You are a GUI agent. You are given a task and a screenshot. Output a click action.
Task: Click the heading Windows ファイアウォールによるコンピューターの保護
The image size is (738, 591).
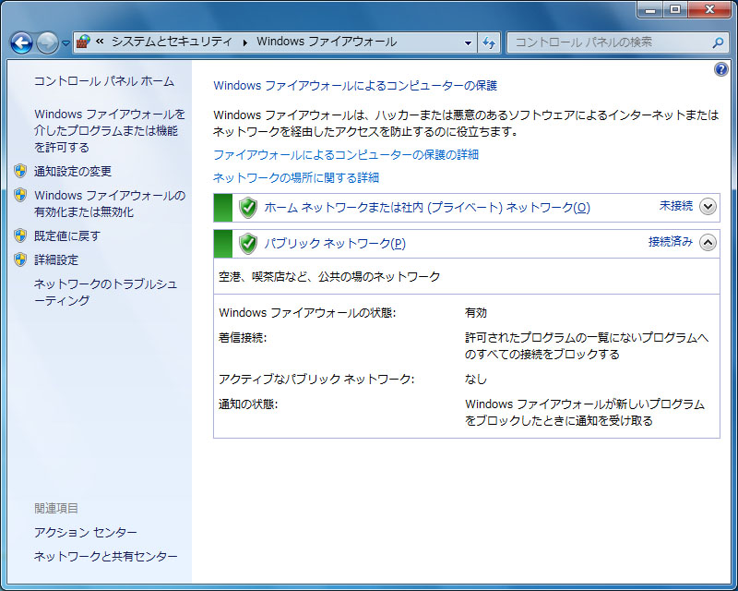[355, 85]
